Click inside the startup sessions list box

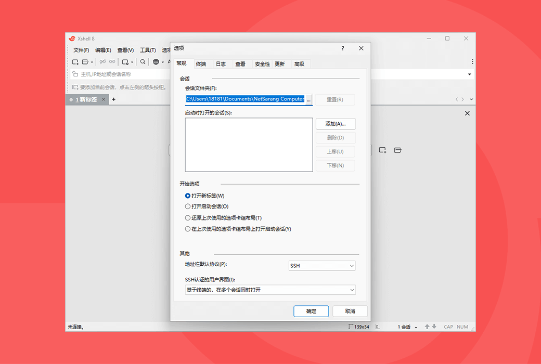[249, 145]
